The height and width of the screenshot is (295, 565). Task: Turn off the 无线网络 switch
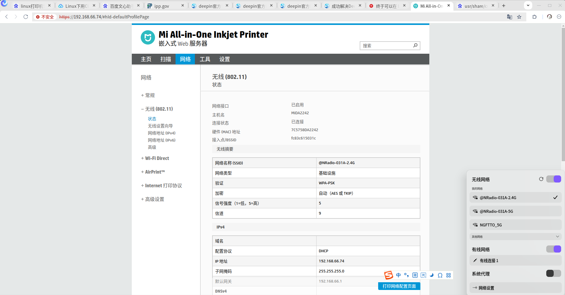[554, 179]
